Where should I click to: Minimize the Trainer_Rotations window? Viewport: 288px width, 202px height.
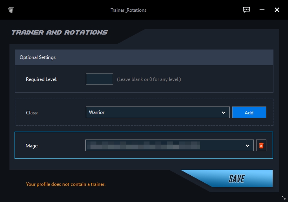262,10
